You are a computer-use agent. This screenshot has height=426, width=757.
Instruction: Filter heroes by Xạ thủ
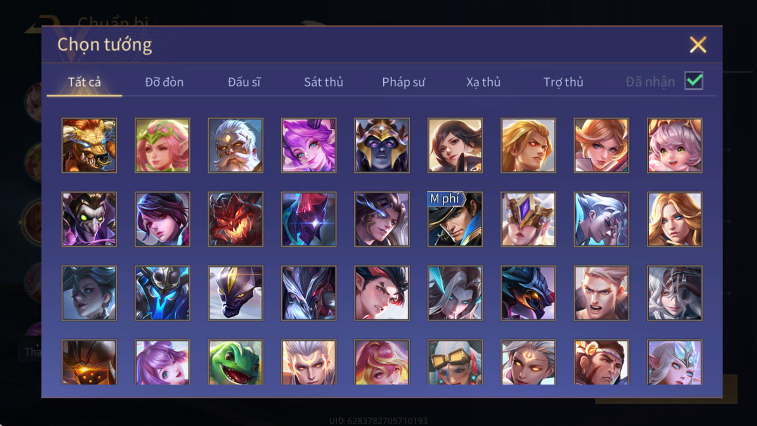tap(483, 82)
